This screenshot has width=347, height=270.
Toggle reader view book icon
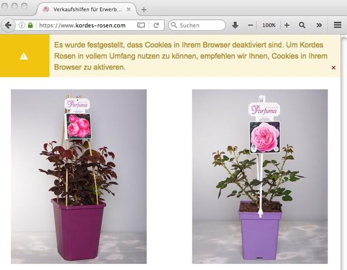point(141,25)
